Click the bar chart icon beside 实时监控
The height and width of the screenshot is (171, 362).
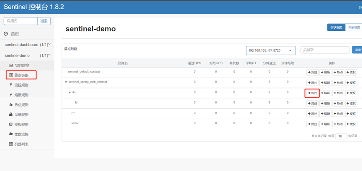click(11, 65)
